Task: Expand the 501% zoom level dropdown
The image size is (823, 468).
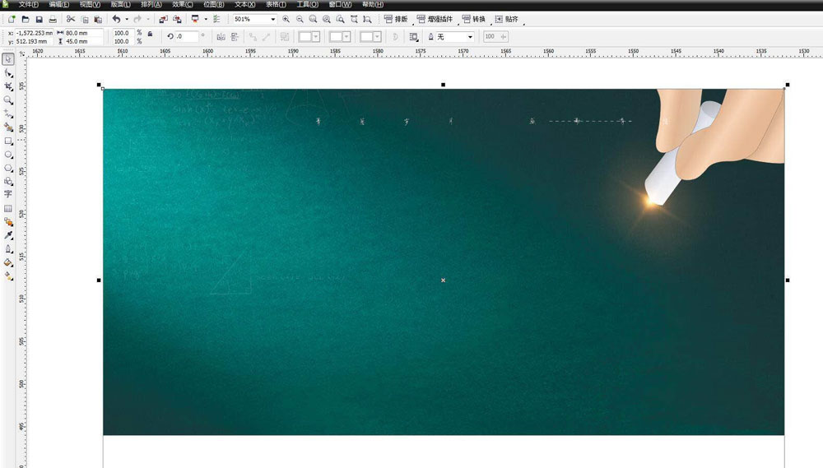Action: click(273, 20)
